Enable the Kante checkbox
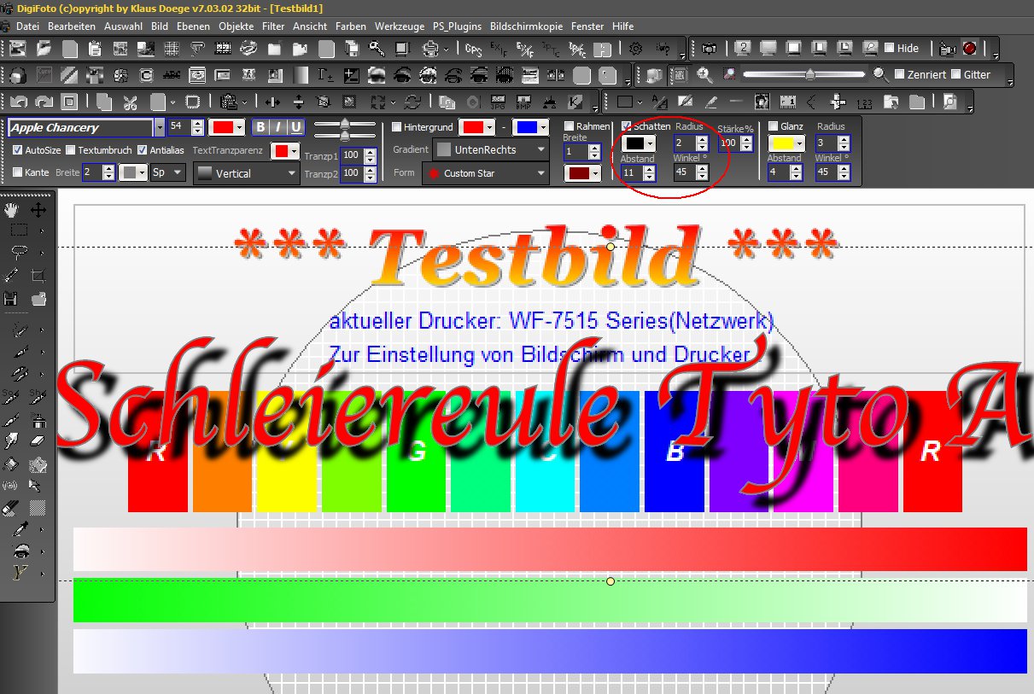1034x694 pixels. (18, 172)
